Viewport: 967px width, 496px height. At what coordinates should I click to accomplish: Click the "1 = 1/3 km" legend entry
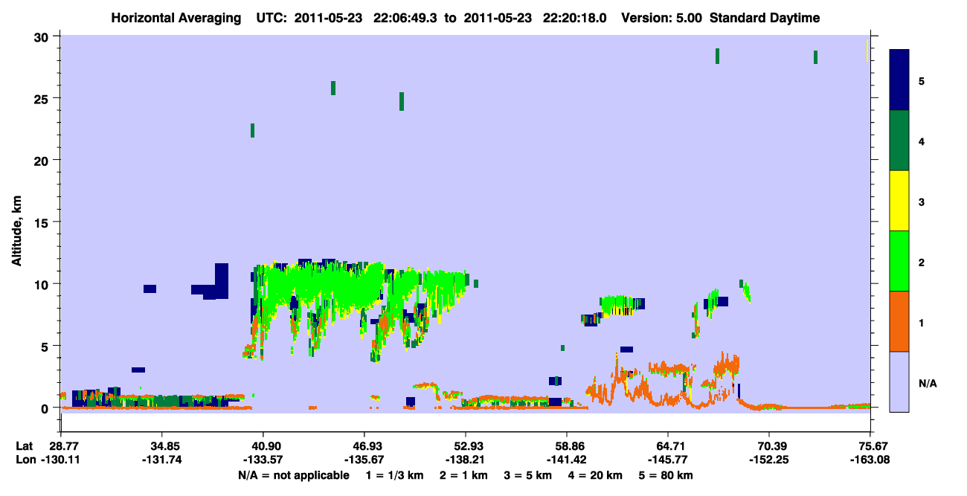(x=396, y=475)
